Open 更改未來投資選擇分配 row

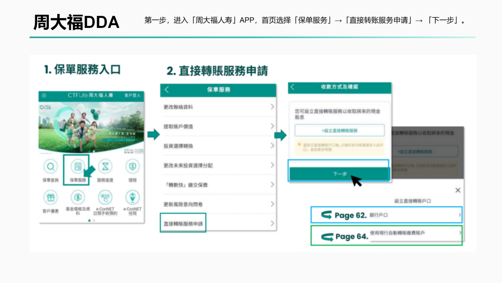[218, 165]
